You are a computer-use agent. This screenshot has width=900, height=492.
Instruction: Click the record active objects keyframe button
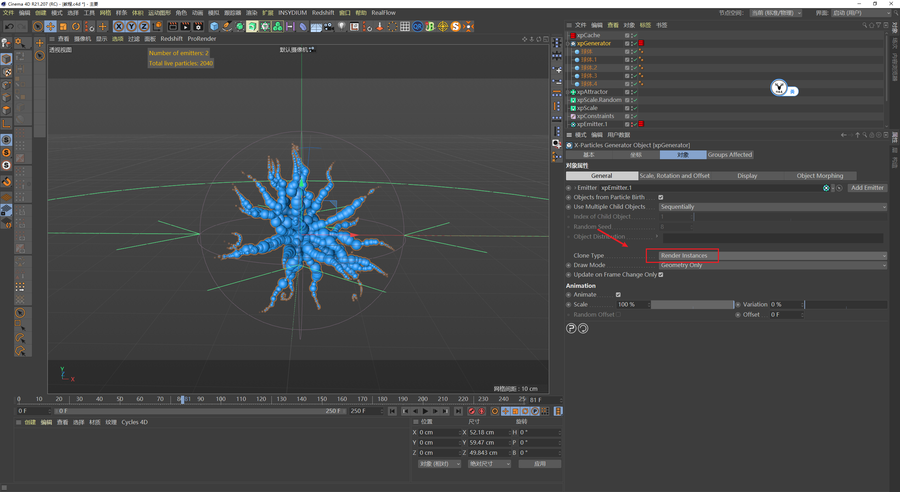(472, 411)
